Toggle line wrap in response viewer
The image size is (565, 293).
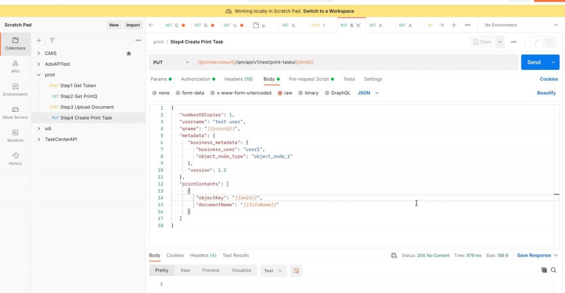point(296,271)
